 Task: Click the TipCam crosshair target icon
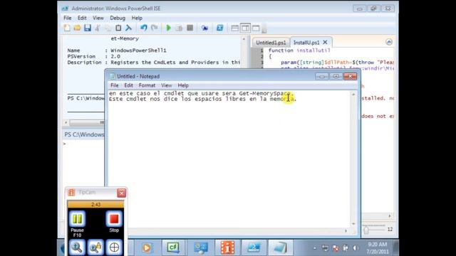pyautogui.click(x=114, y=247)
